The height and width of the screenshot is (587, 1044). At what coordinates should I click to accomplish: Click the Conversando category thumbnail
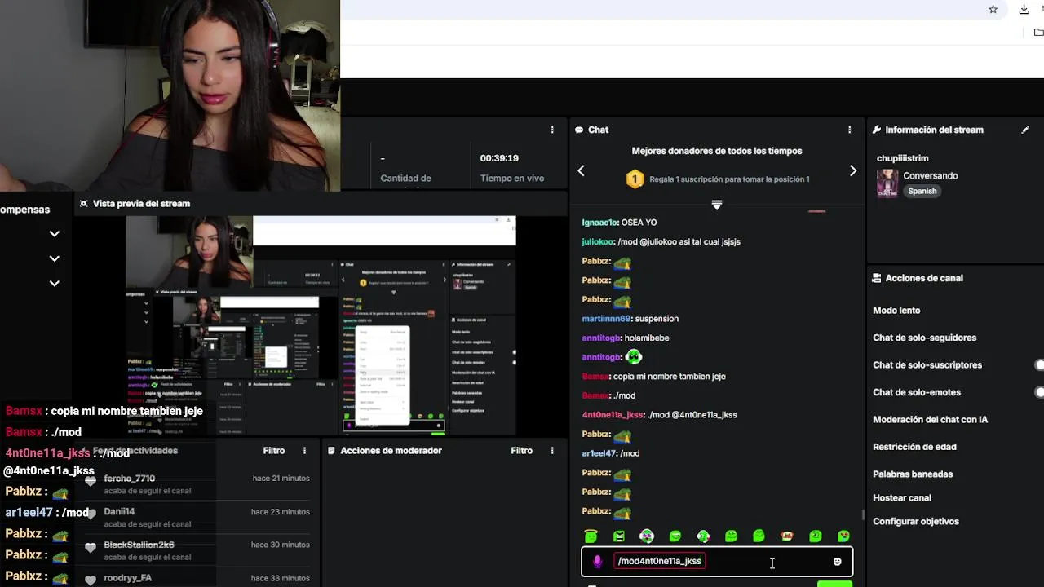[x=887, y=183]
